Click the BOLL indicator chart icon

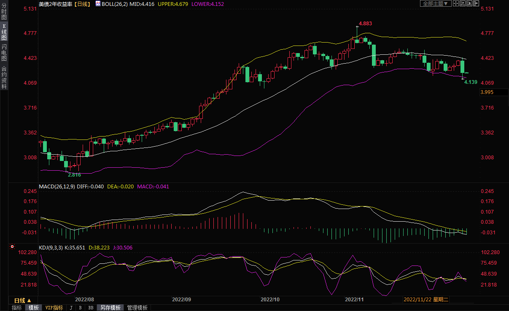click(x=98, y=4)
